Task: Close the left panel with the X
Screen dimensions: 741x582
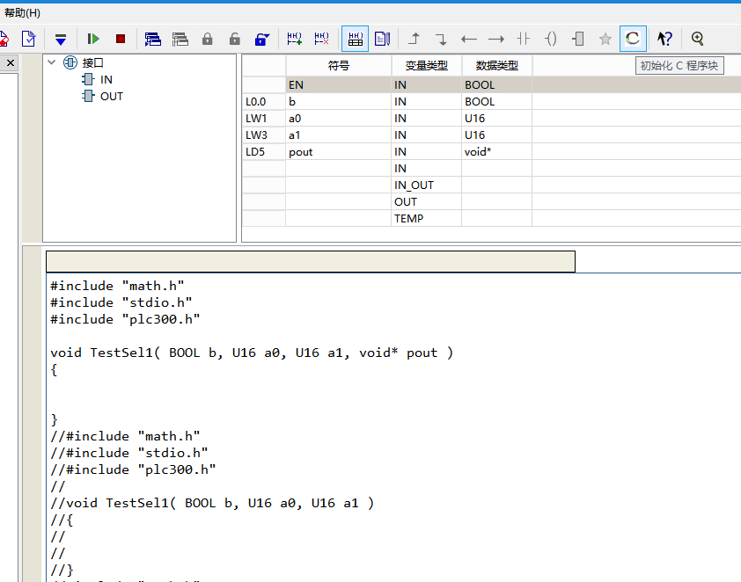Action: (11, 62)
